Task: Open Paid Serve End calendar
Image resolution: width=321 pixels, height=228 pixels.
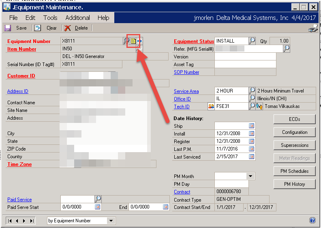Action: (165, 207)
